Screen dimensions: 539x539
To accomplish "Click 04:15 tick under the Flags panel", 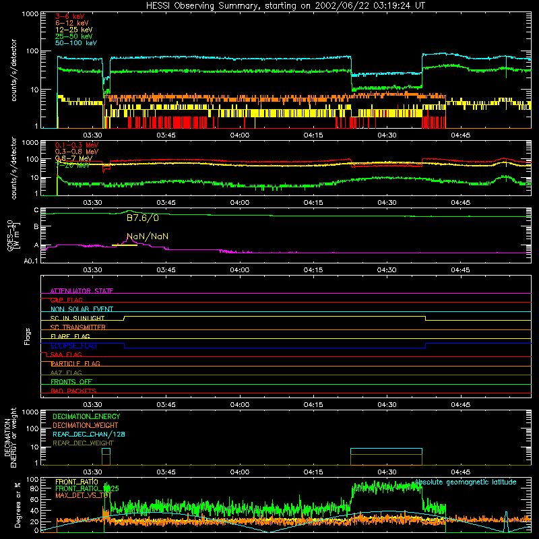I will point(313,405).
